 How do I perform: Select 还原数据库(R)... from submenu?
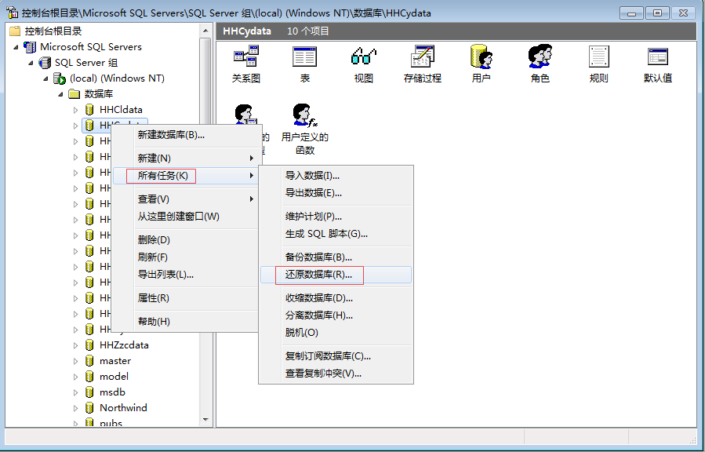[x=319, y=275]
